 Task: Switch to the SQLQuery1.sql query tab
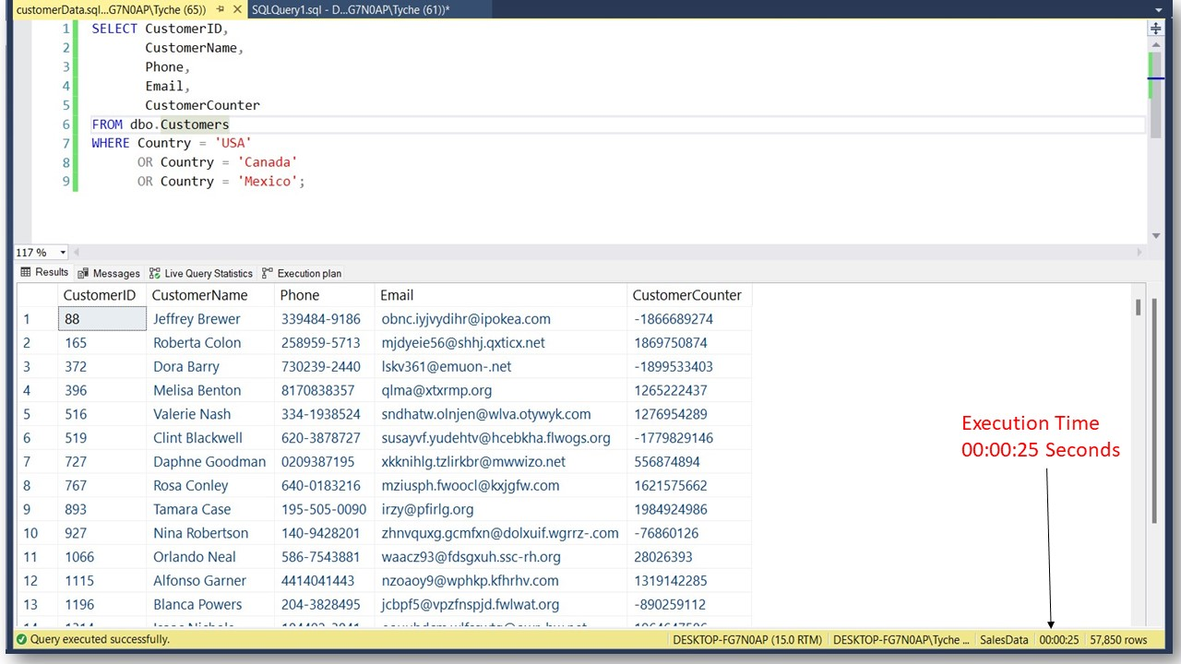tap(351, 9)
